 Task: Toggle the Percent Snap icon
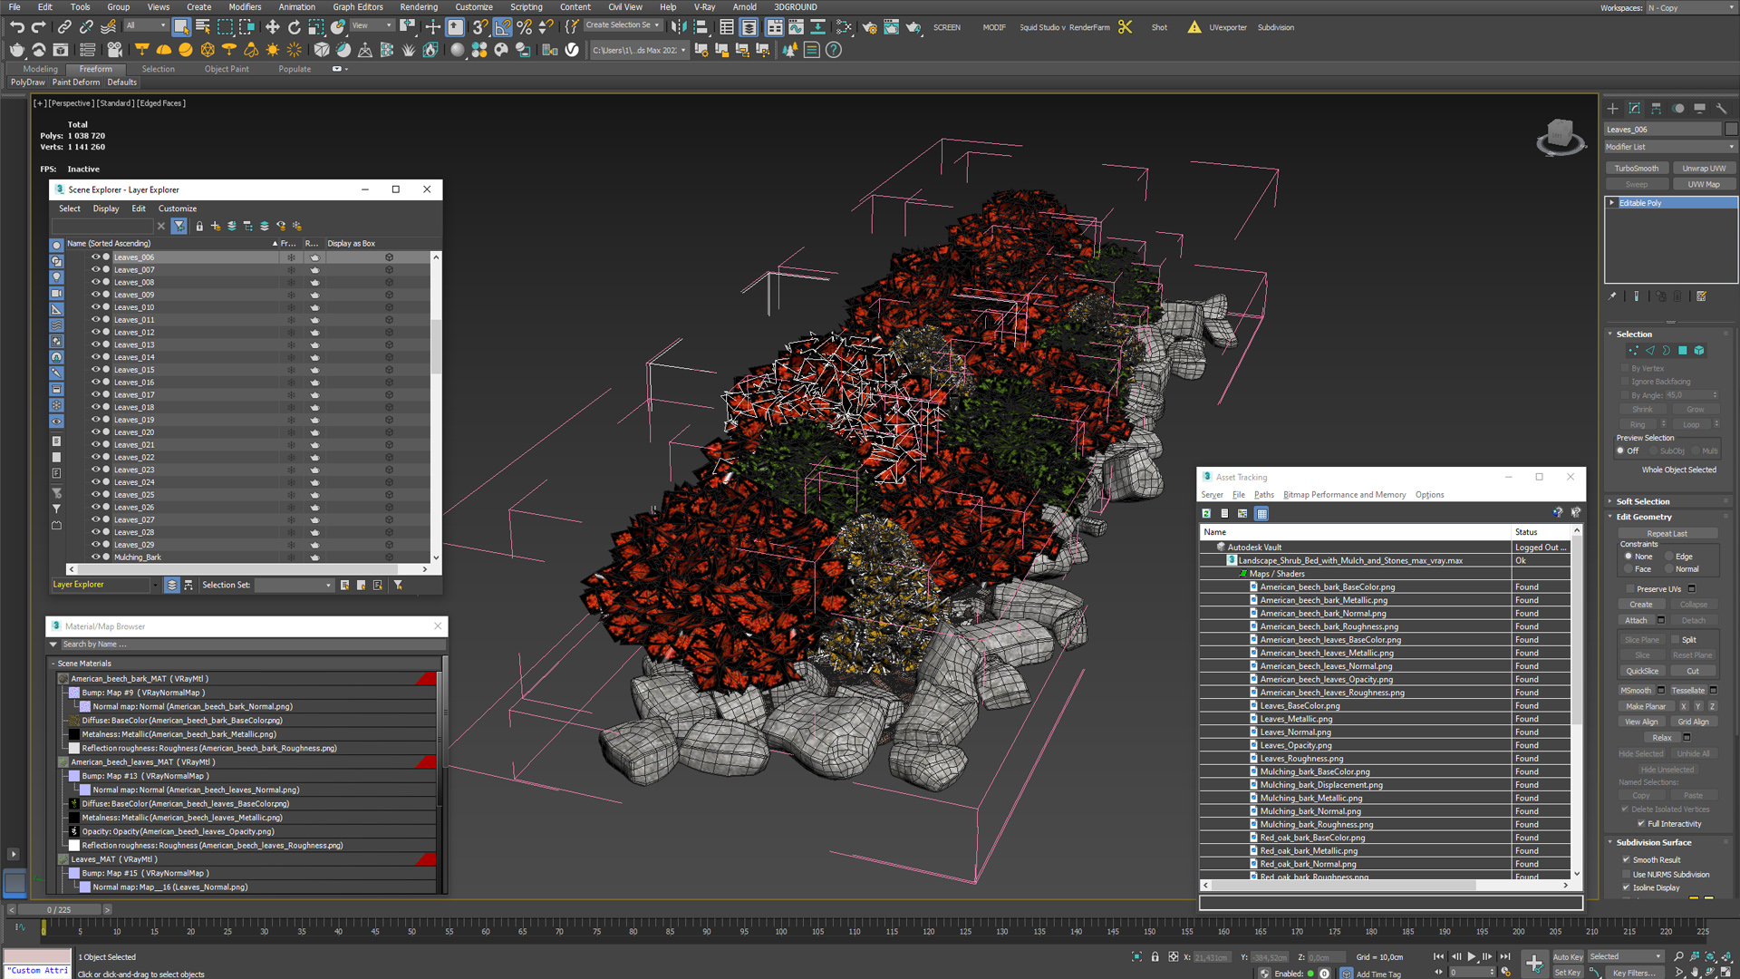(x=525, y=27)
